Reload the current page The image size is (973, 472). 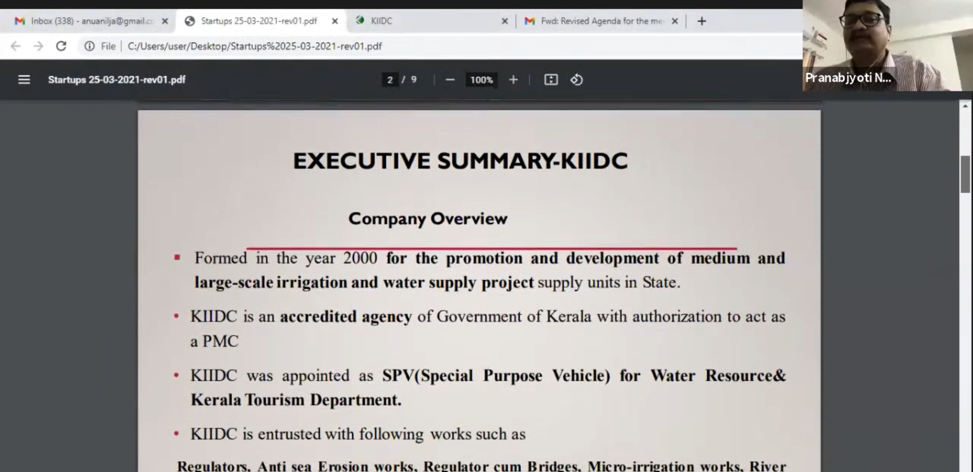pyautogui.click(x=61, y=46)
